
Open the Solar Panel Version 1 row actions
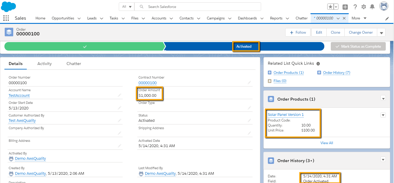383,115
